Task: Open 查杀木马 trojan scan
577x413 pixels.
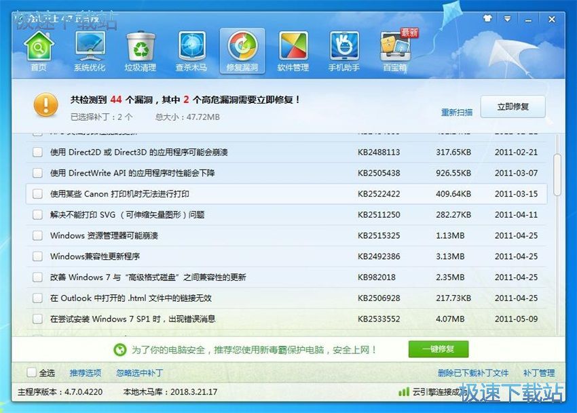Action: 191,52
